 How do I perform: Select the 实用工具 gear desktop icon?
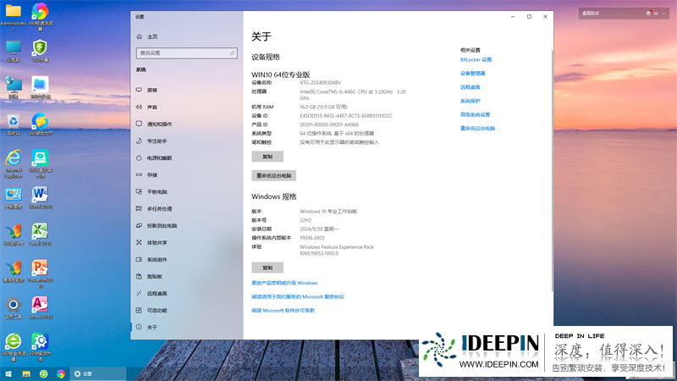coord(14,308)
